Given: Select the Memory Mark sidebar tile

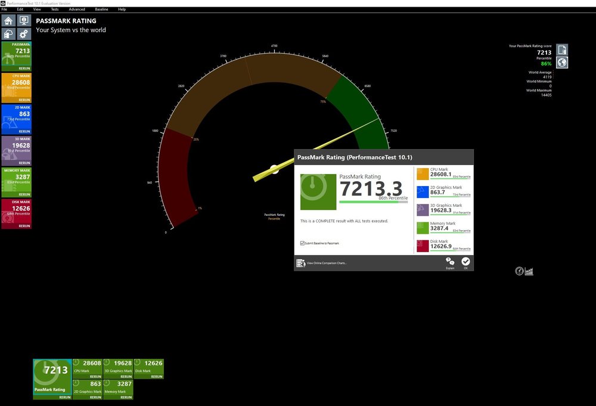Looking at the screenshot, I should [x=17, y=179].
